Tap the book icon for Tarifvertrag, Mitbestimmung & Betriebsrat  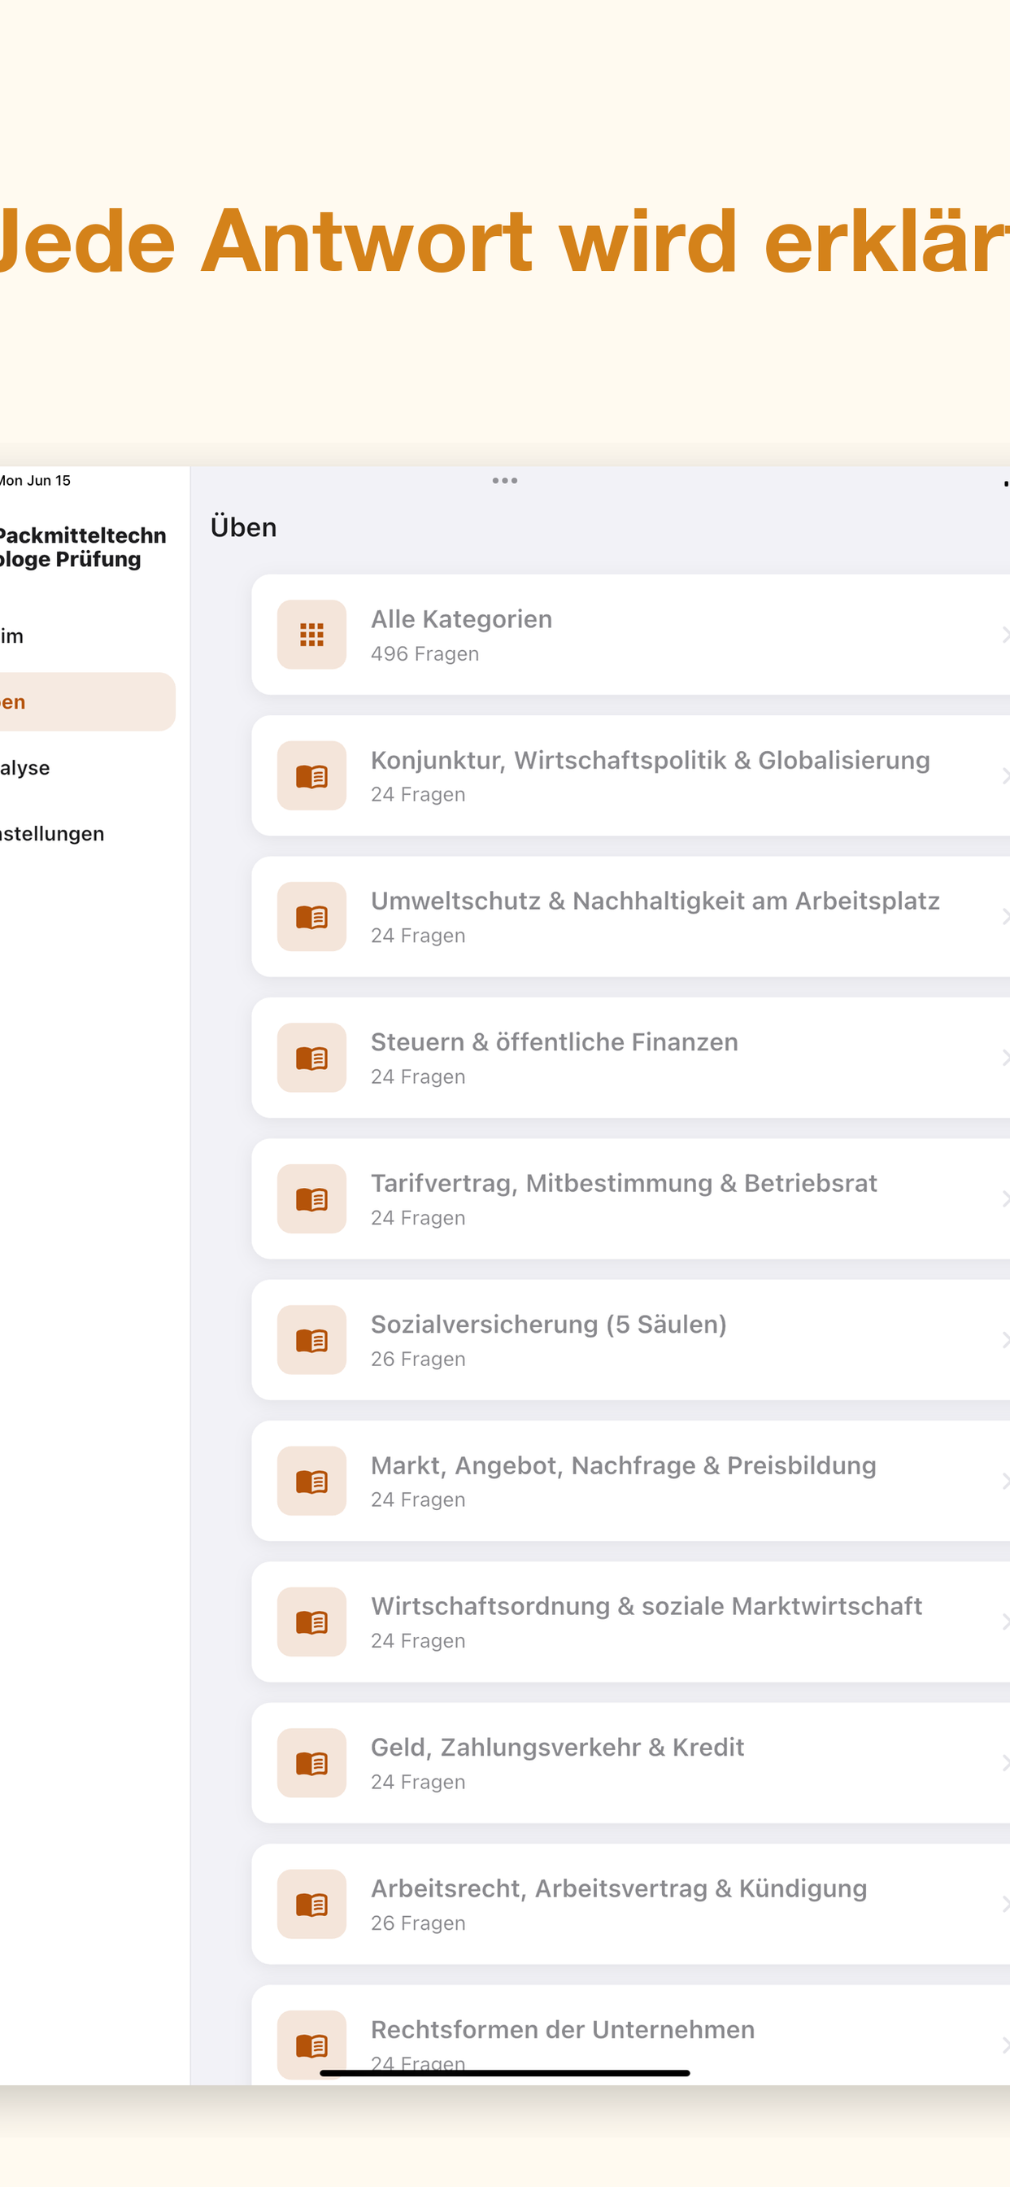point(311,1198)
